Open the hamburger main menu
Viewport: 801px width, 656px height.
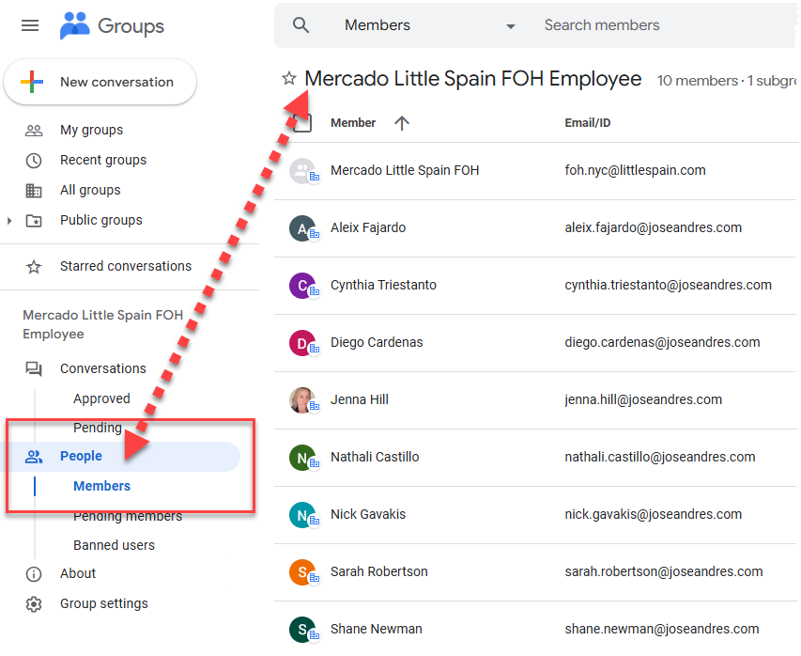click(x=30, y=25)
